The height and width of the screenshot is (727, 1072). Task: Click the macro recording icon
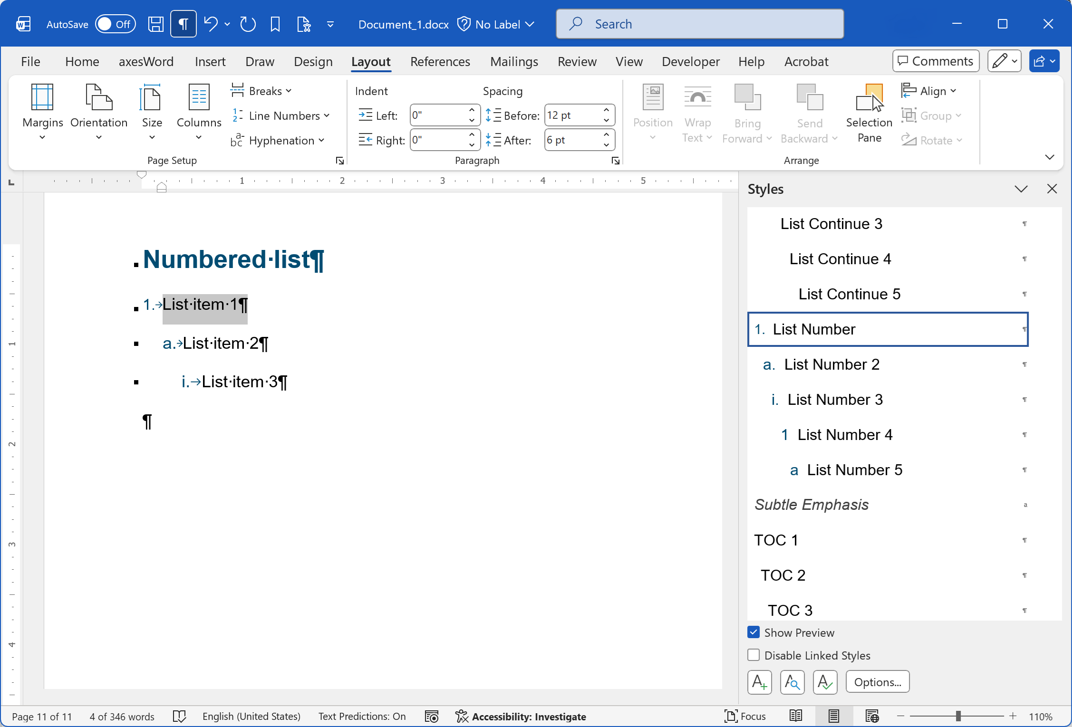[432, 717]
